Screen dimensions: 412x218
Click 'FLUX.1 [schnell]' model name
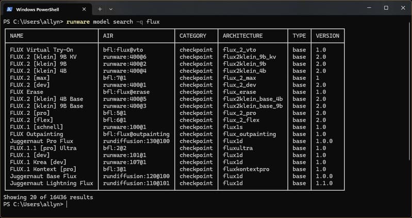[37, 127]
